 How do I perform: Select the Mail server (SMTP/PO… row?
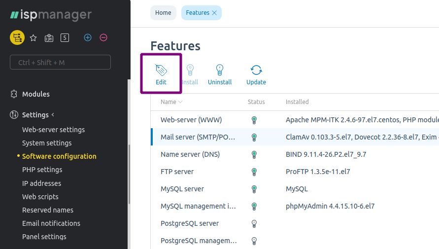[x=295, y=137]
